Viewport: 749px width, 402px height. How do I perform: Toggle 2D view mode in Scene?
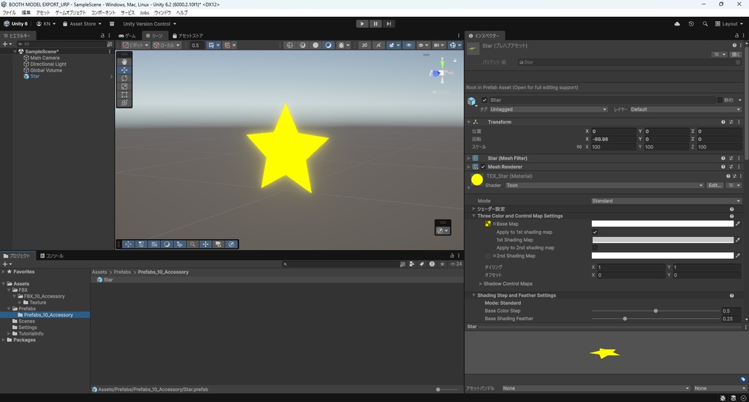click(364, 45)
